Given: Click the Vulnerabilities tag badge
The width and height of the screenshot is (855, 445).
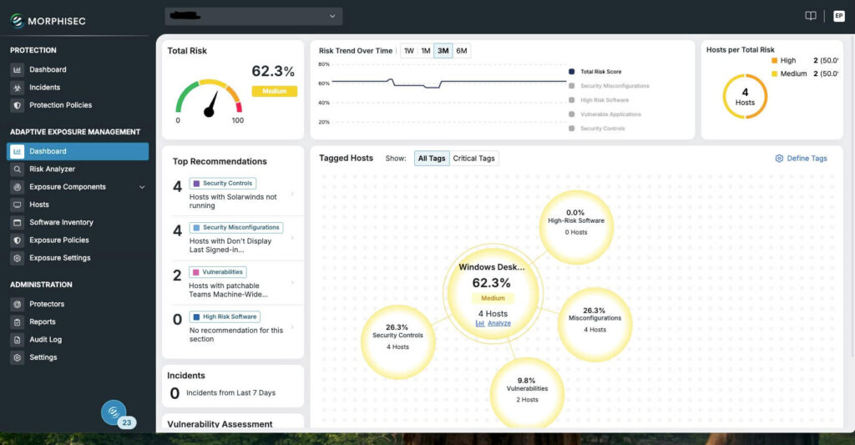Looking at the screenshot, I should [x=218, y=272].
